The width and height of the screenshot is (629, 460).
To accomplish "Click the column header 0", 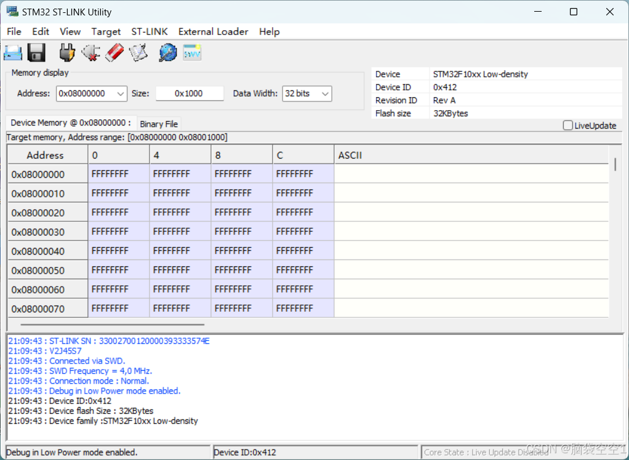I will [119, 155].
